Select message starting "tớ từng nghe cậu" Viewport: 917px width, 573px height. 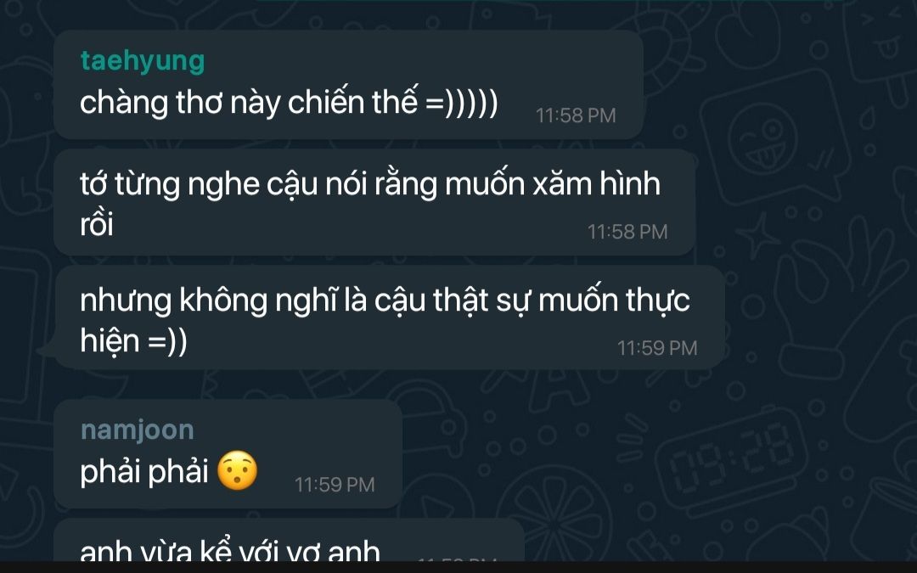(x=374, y=202)
